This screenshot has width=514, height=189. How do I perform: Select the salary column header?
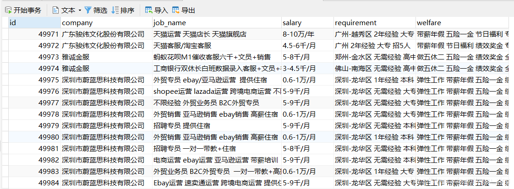point(308,23)
